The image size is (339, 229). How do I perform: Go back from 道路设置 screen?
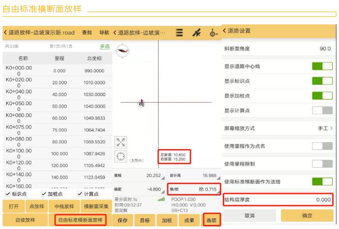click(x=226, y=31)
